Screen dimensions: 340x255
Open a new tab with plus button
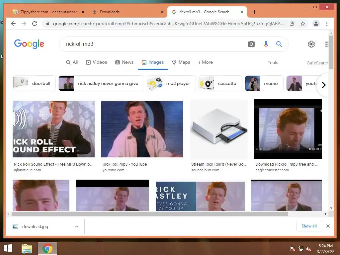pos(254,12)
